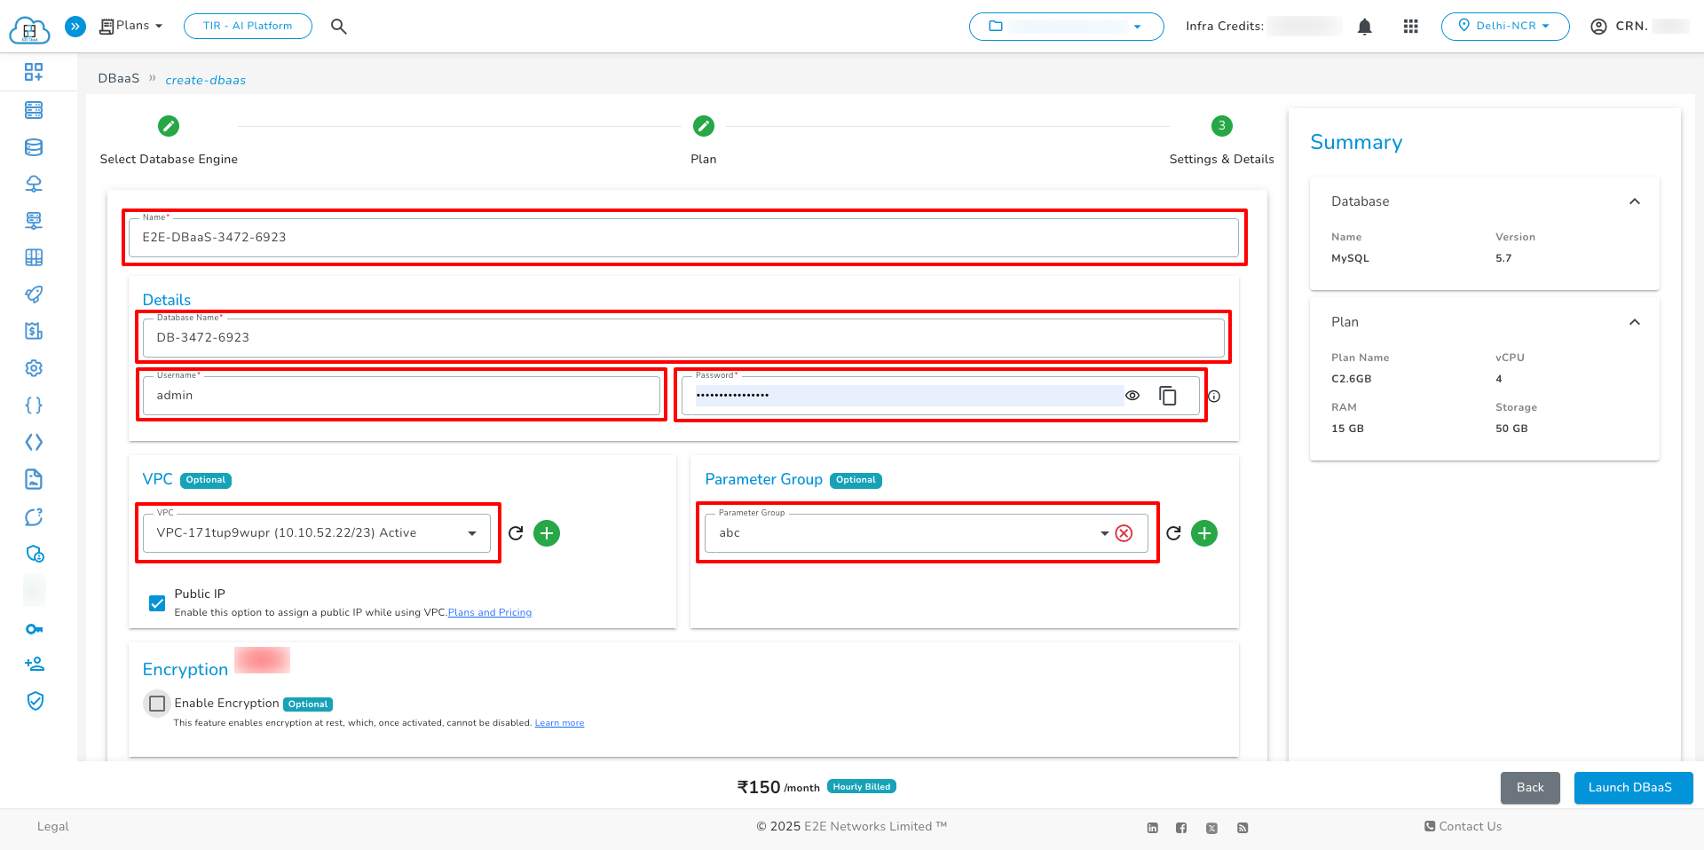Image resolution: width=1704 pixels, height=850 pixels.
Task: Refresh the VPC list with the reload icon
Action: click(x=516, y=533)
